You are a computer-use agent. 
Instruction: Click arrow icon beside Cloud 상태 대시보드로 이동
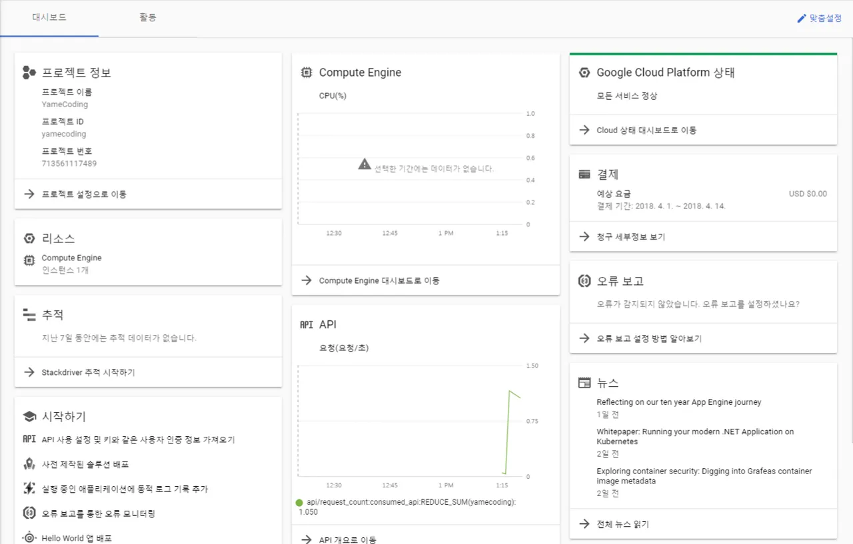pos(584,130)
